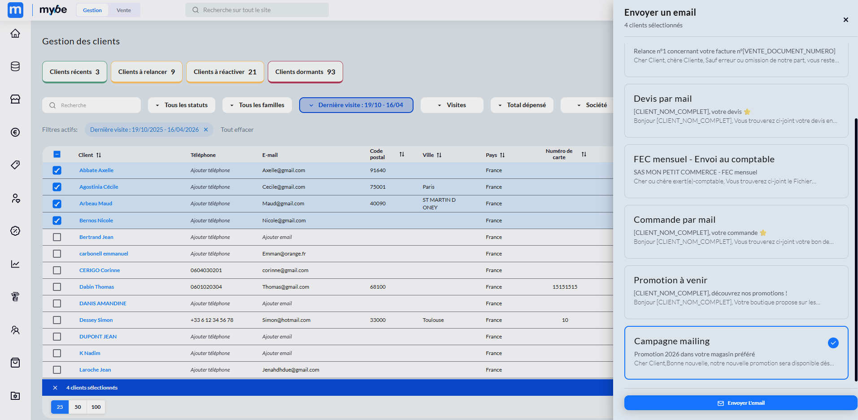This screenshot has width=858, height=420.
Task: Open the customers icon in the sidebar
Action: (15, 198)
